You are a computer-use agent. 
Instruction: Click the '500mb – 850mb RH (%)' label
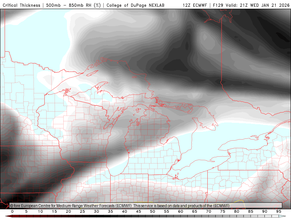(73, 5)
